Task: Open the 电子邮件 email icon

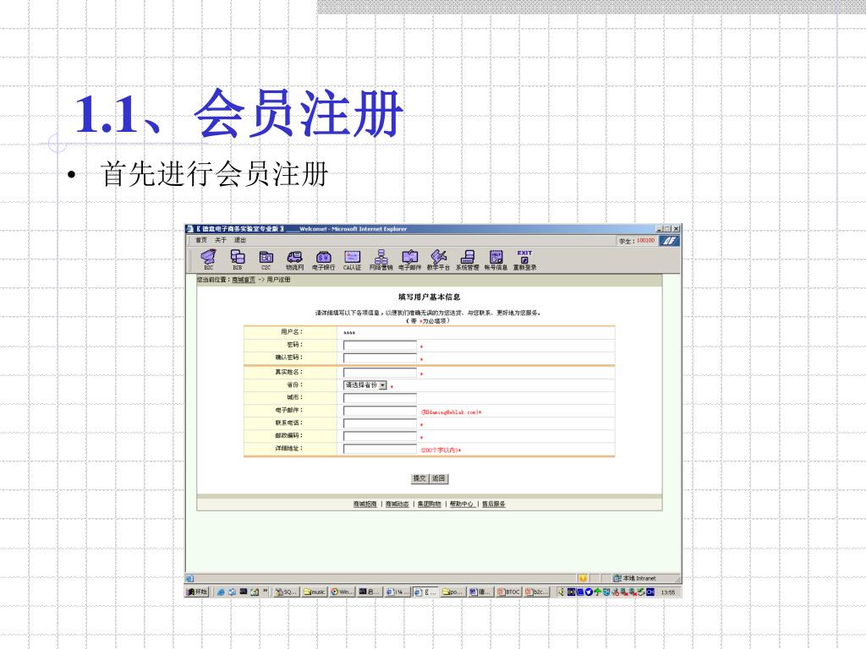Action: tap(410, 259)
